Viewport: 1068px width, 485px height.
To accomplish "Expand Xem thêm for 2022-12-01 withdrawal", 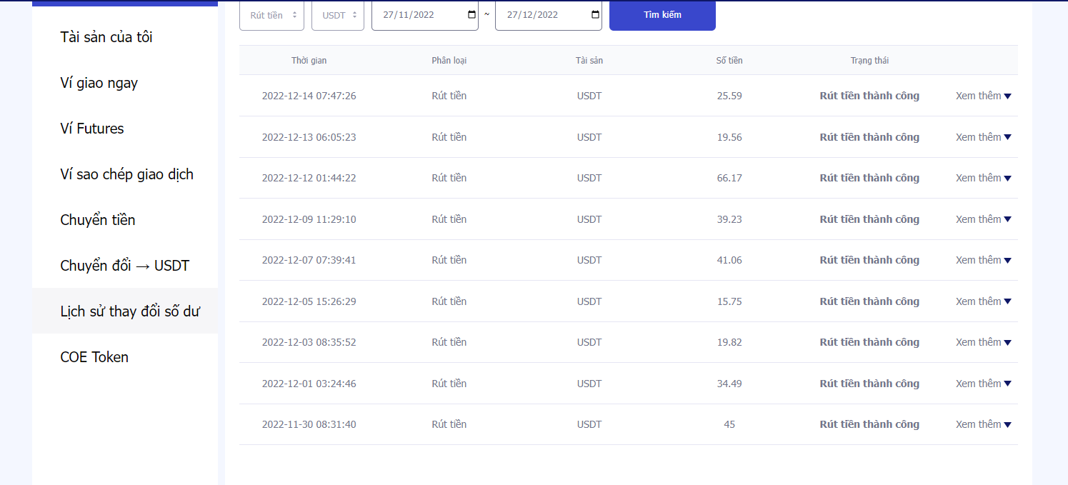I will (x=984, y=384).
